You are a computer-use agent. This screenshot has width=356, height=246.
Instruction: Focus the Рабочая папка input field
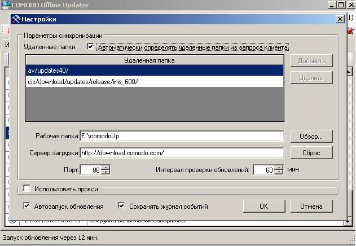182,136
